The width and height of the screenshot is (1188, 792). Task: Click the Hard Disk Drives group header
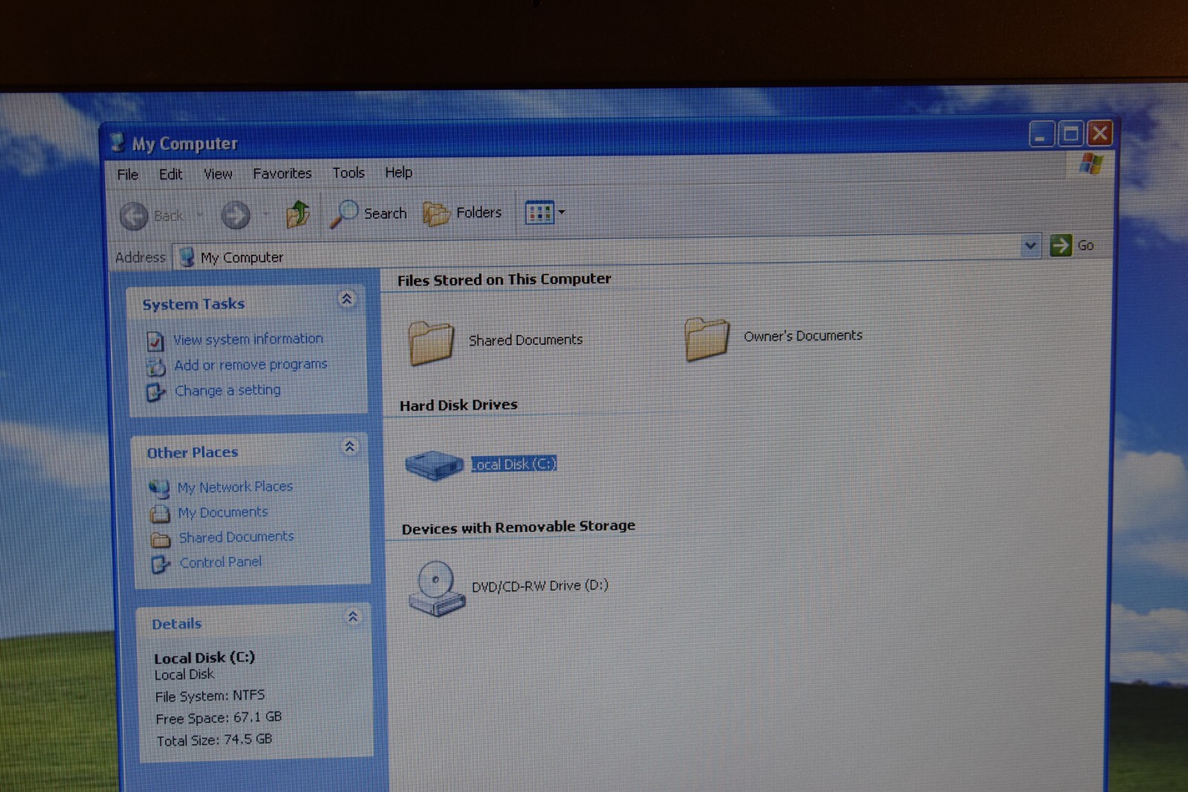(458, 405)
